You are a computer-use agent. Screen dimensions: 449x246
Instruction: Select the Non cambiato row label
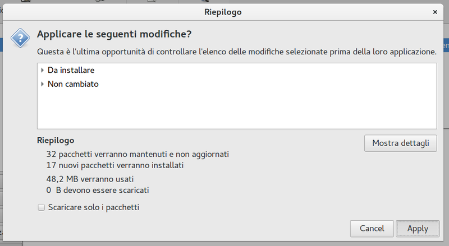(x=73, y=84)
